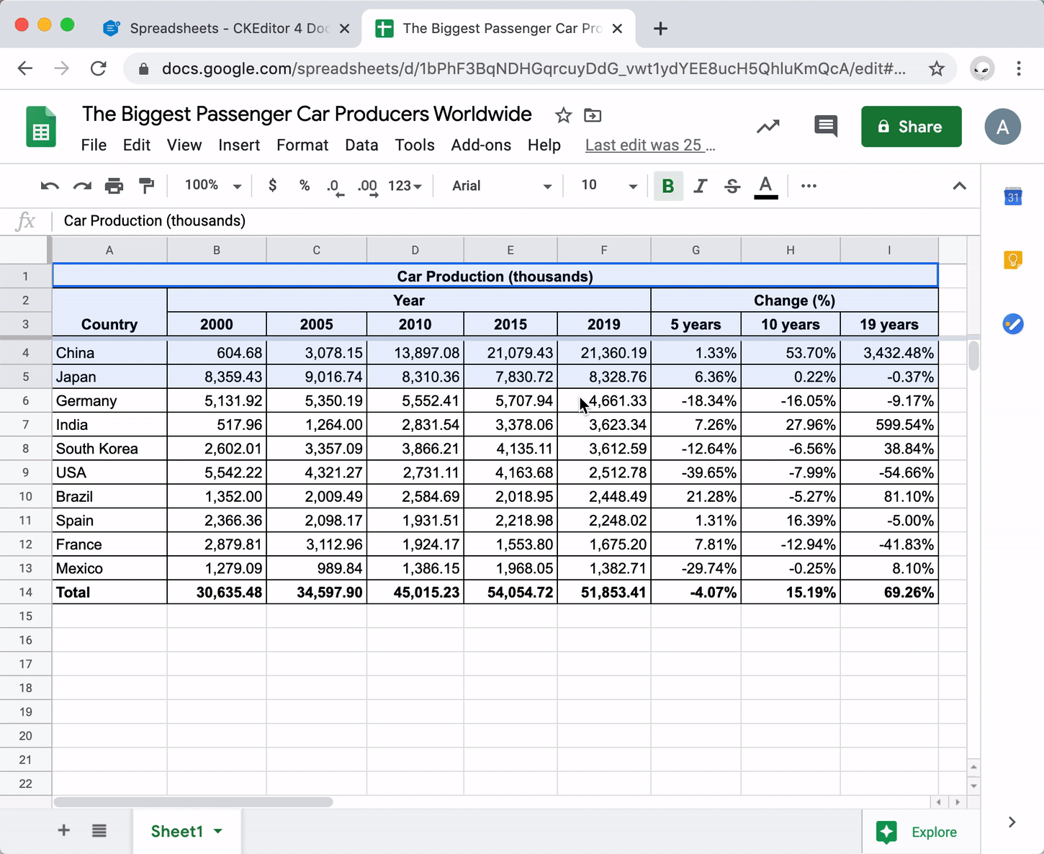Format selection as percent

305,186
